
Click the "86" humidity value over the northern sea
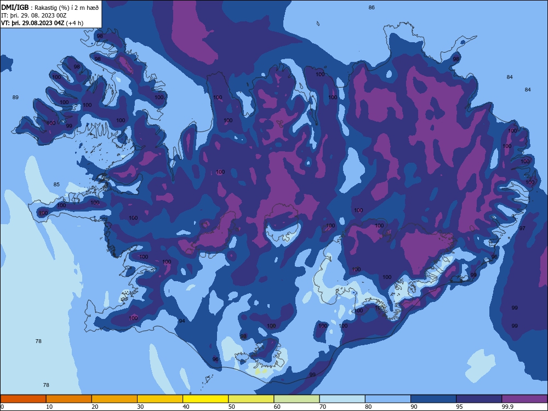(372, 7)
